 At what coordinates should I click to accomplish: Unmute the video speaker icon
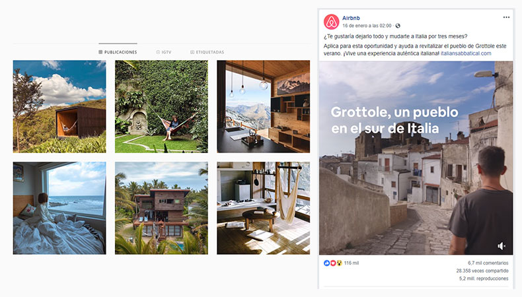tap(502, 246)
